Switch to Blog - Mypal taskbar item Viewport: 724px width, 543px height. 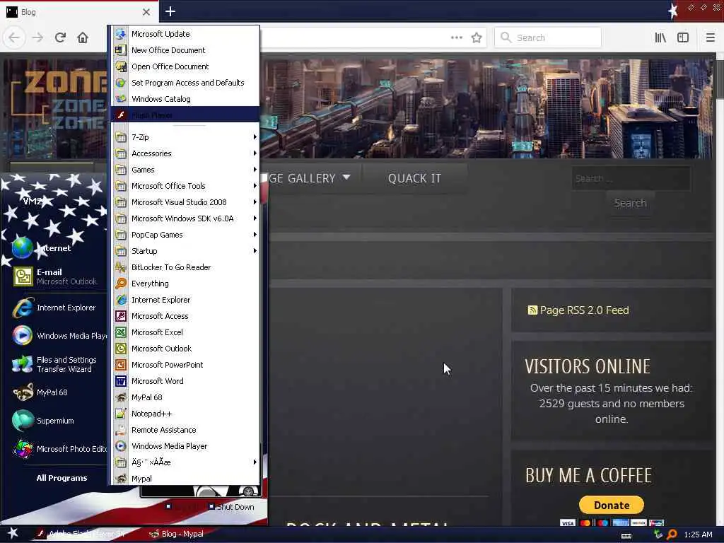pos(177,534)
